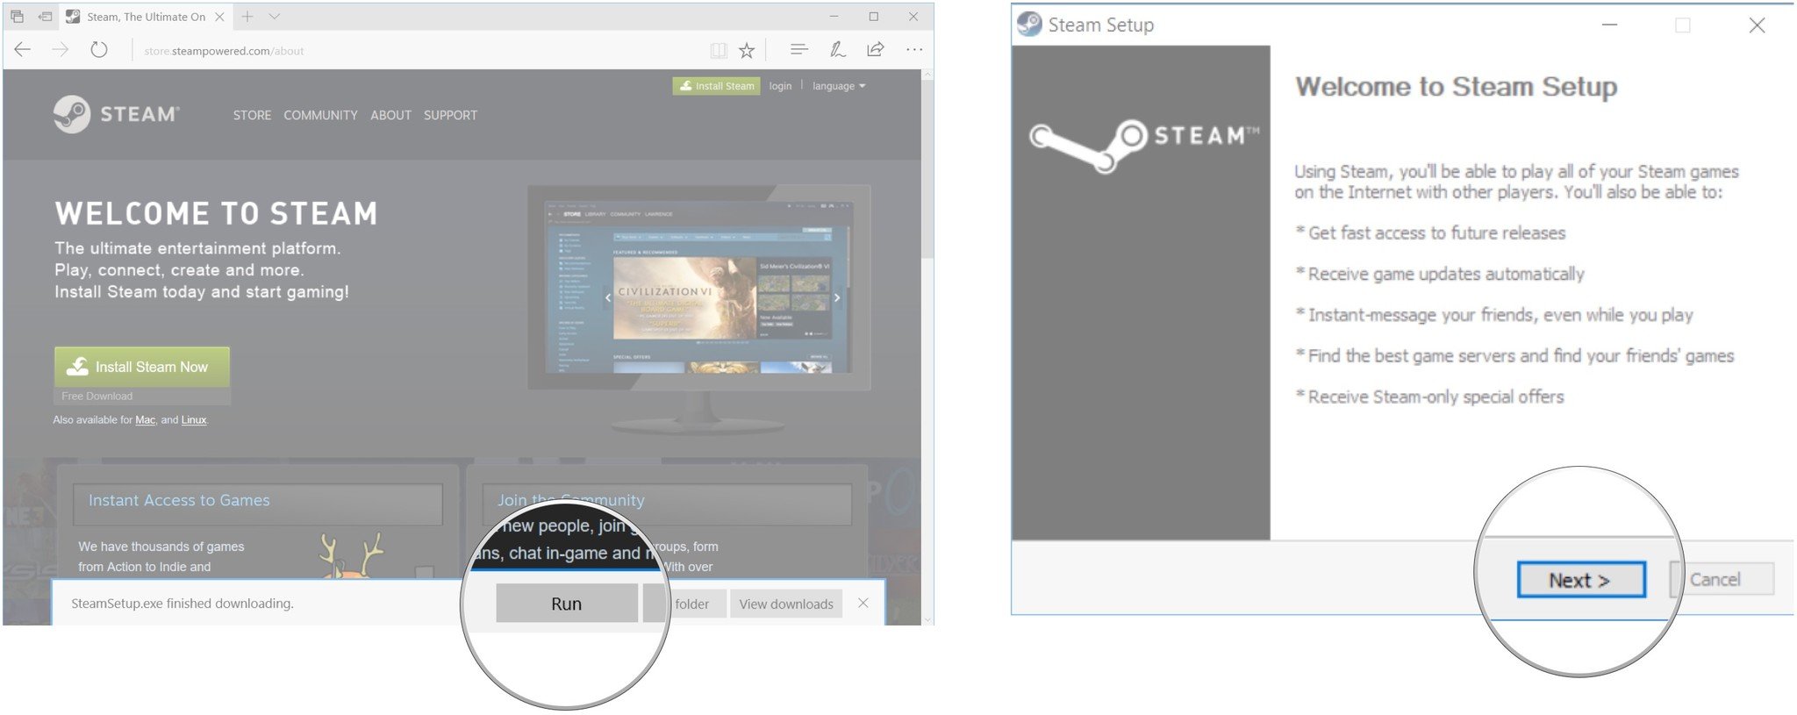Click Run in the download notification bar
1797x715 pixels.
(x=567, y=604)
